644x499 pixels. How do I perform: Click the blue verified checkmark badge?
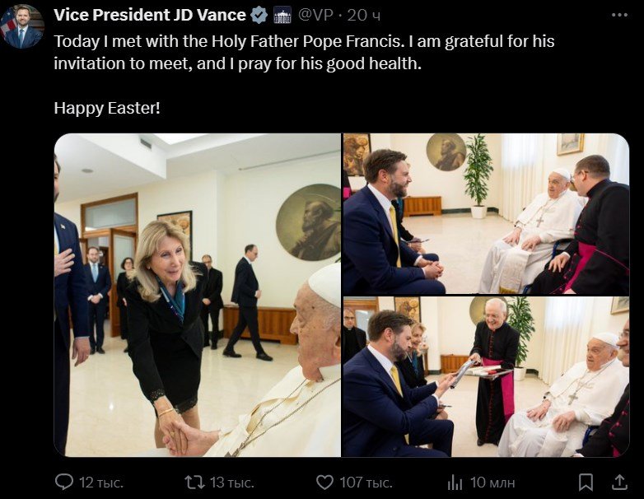(259, 15)
